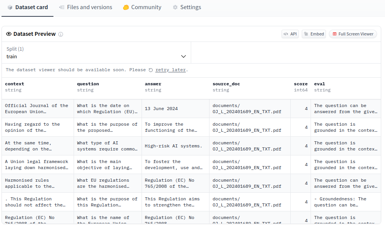This screenshot has height=227, width=385.
Task: Click the Embed button
Action: [x=313, y=34]
